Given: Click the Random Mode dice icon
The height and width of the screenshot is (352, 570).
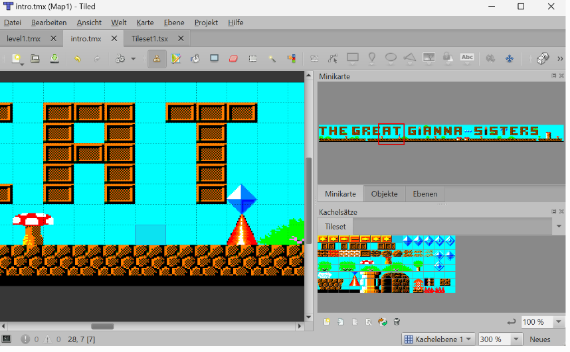Looking at the screenshot, I should (x=543, y=58).
